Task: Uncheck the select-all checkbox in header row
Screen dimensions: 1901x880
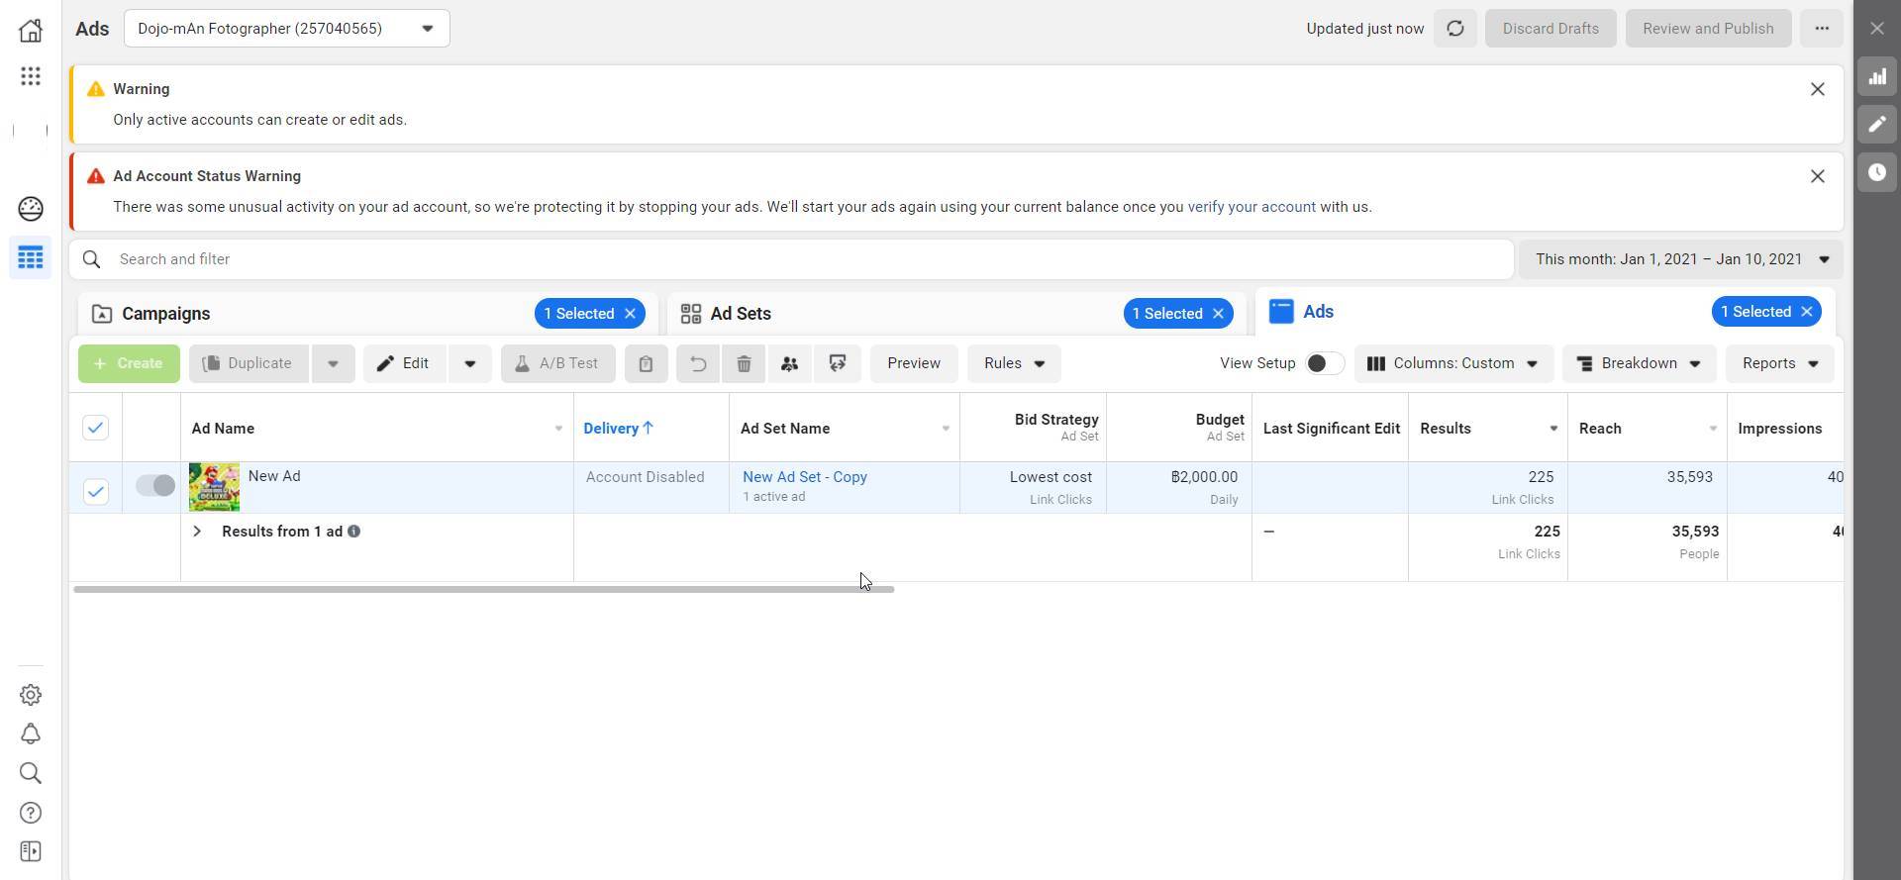Action: click(95, 428)
